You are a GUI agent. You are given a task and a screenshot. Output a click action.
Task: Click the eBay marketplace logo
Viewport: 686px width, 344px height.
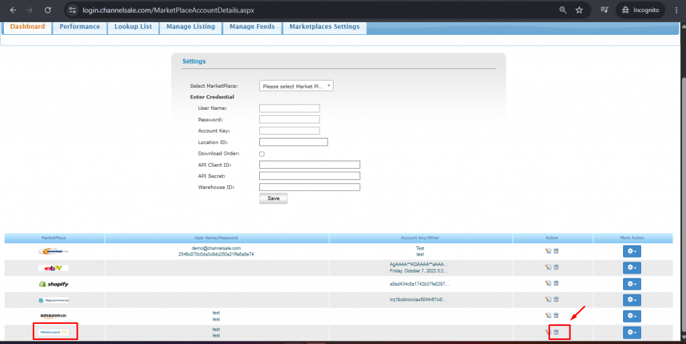coord(54,268)
